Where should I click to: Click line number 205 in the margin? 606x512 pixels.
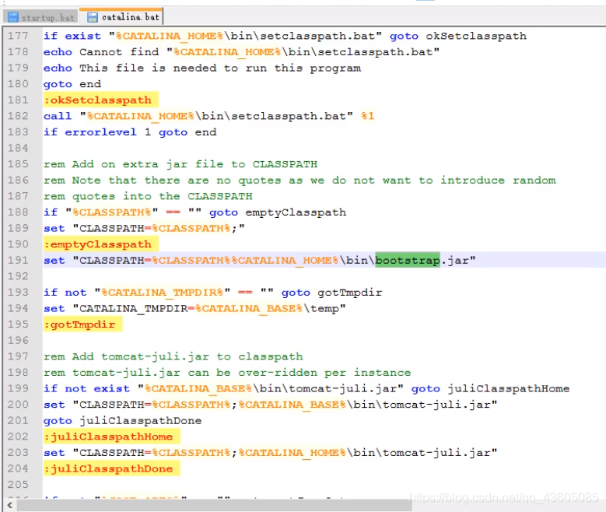(18, 485)
